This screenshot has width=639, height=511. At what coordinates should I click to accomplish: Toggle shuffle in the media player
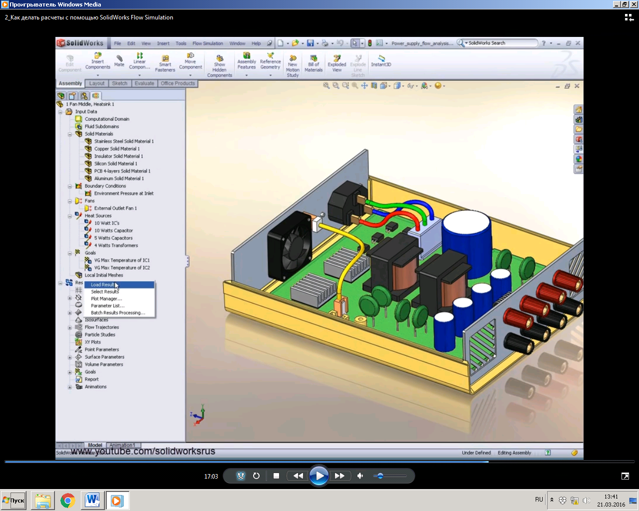241,476
